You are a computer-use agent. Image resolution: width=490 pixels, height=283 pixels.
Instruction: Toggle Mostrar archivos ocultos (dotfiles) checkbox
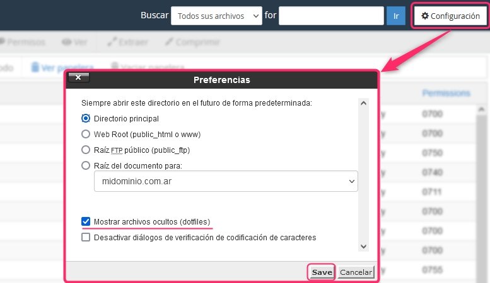pos(86,221)
